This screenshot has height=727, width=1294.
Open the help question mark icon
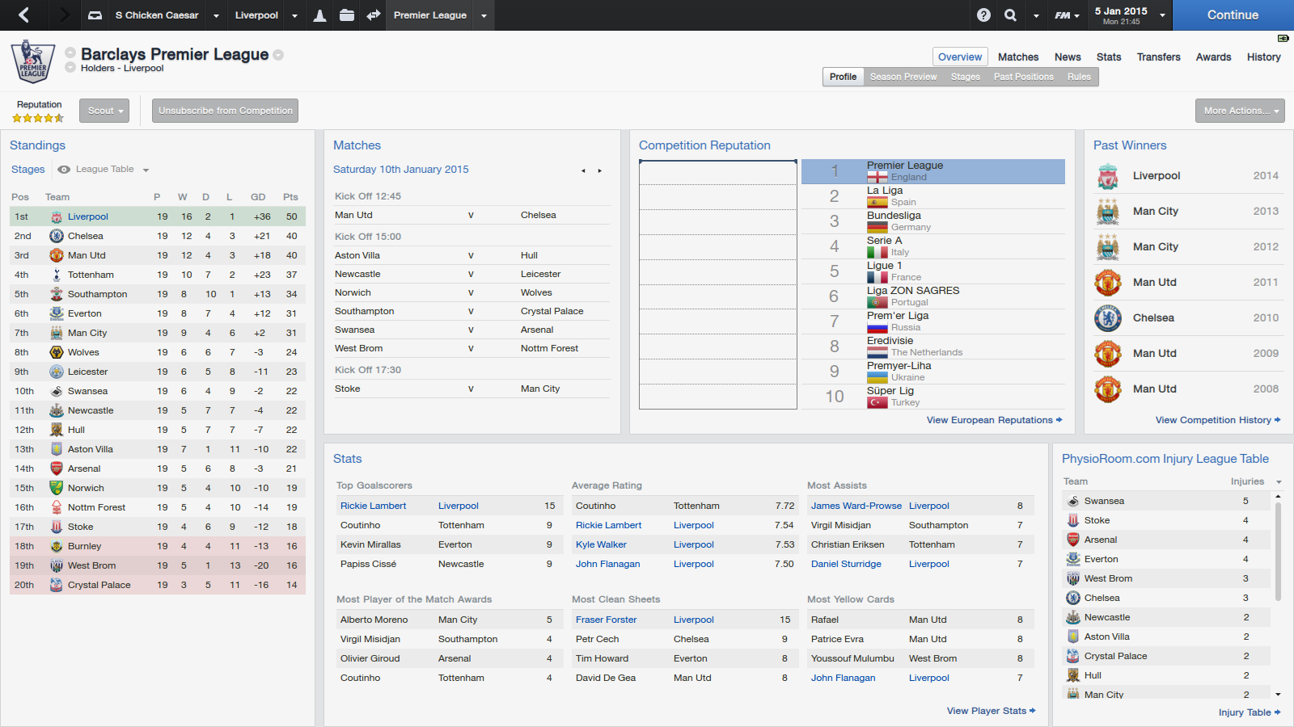point(983,15)
